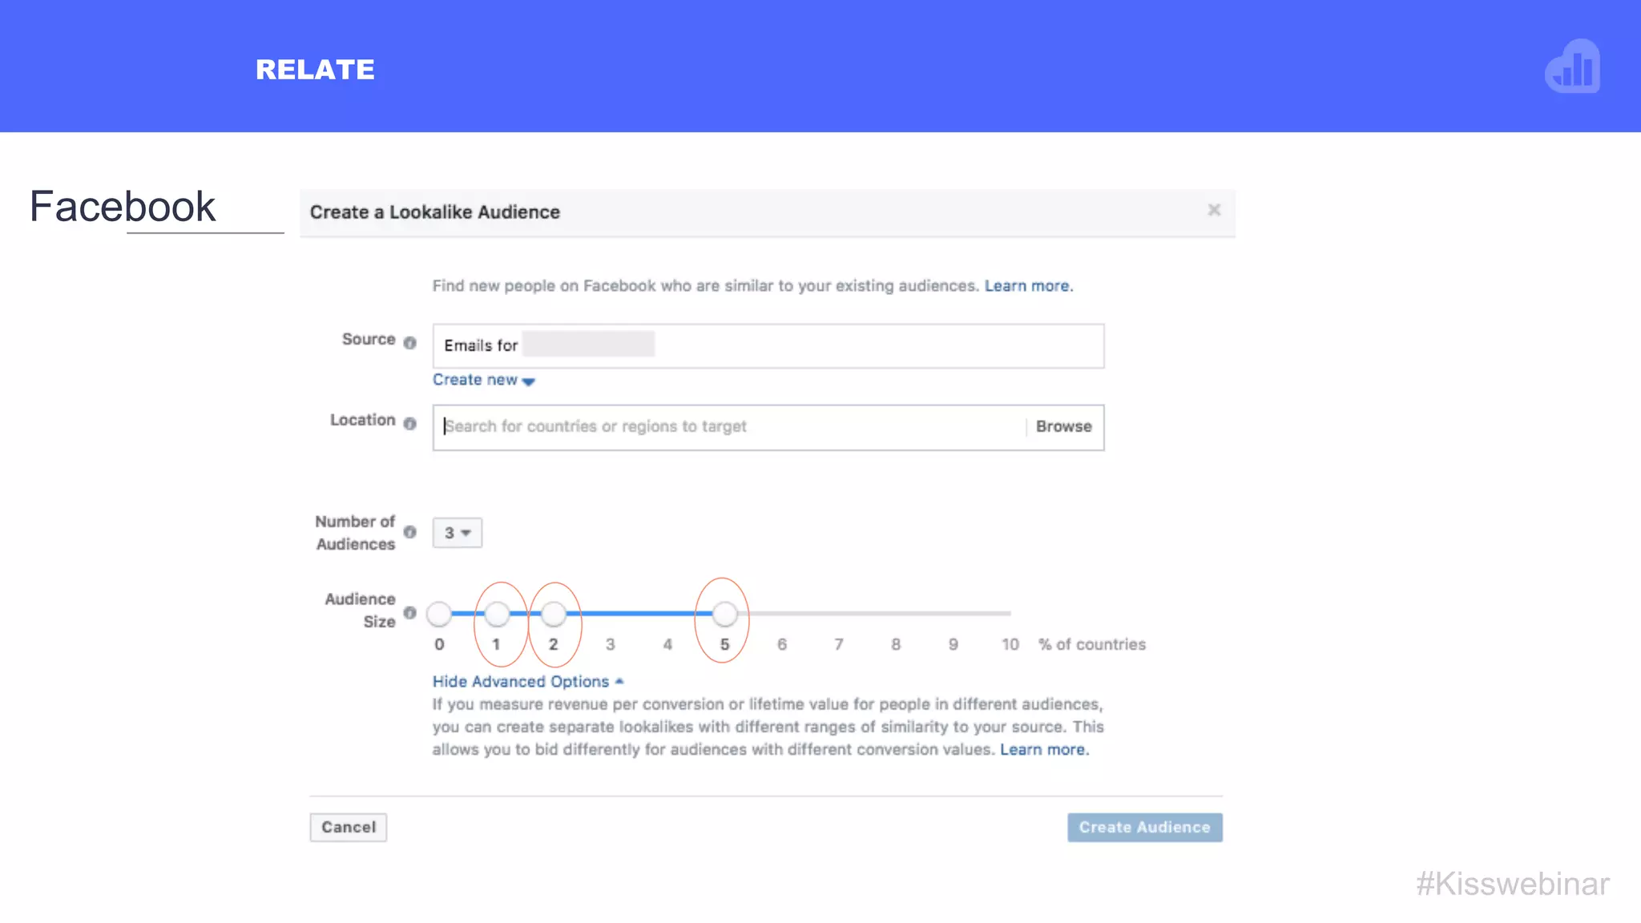Click the Create Audience button

pos(1144,828)
